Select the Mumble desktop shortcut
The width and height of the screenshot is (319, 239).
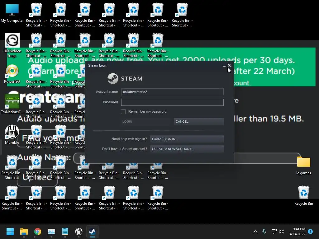tap(12, 134)
